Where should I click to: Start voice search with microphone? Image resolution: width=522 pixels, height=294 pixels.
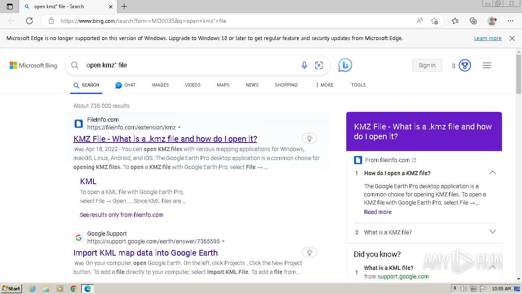tap(304, 65)
